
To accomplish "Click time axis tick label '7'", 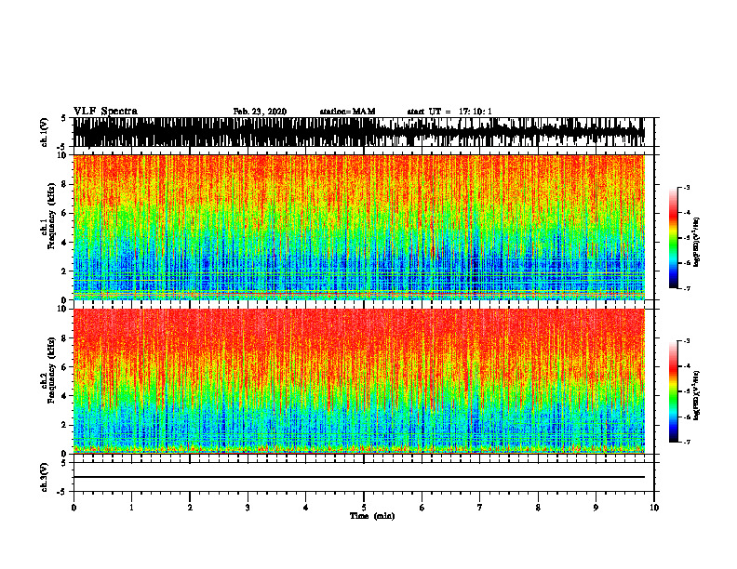I will [480, 508].
